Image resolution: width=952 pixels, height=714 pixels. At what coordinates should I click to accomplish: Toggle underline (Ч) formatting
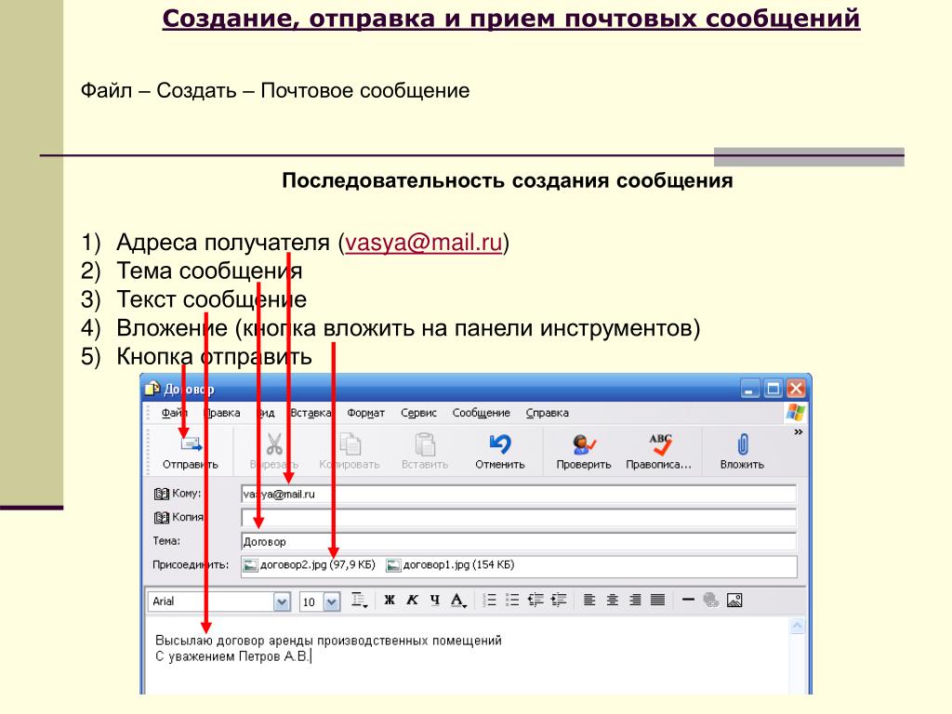coord(435,601)
